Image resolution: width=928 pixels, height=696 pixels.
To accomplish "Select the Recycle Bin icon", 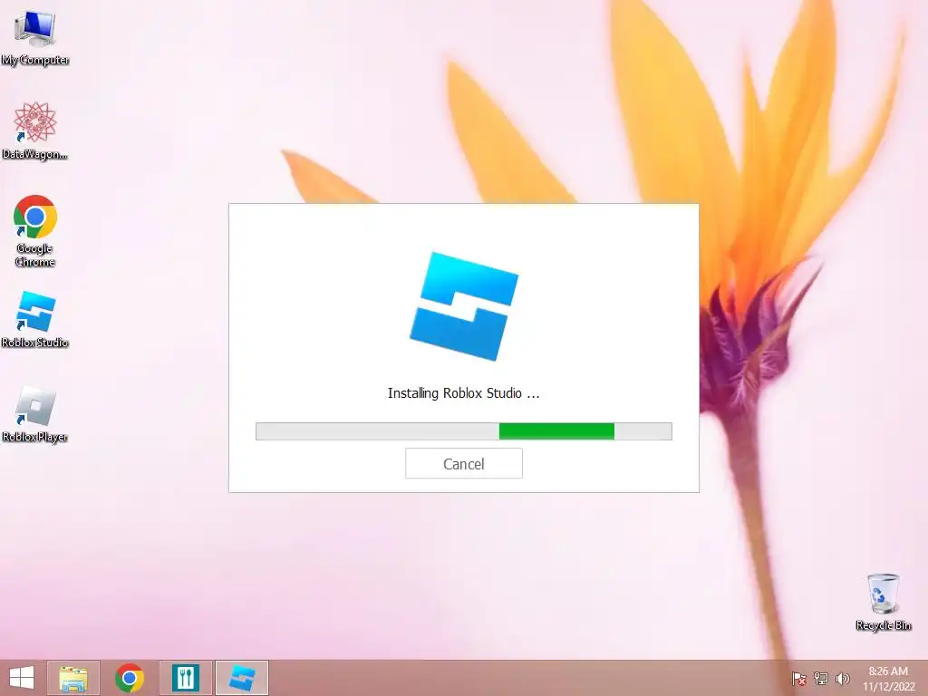I will click(883, 602).
